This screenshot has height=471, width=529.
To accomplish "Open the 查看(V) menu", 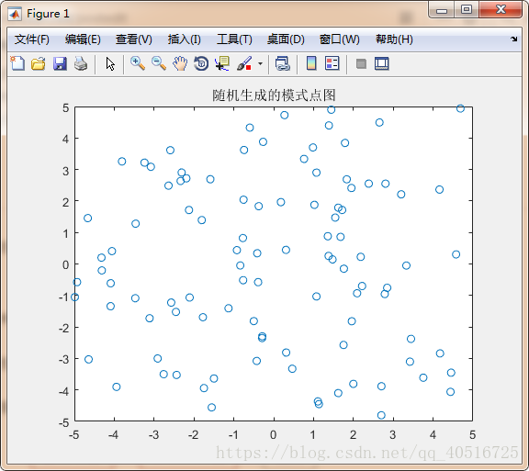I will (x=133, y=39).
